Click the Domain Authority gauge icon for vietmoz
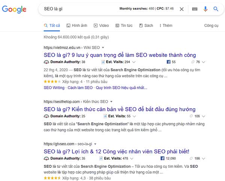 click(x=46, y=62)
